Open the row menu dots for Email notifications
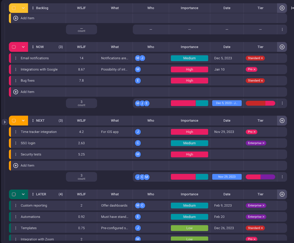The width and height of the screenshot is (294, 243). 16,58
